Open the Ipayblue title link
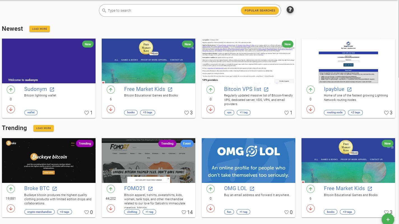 334,89
